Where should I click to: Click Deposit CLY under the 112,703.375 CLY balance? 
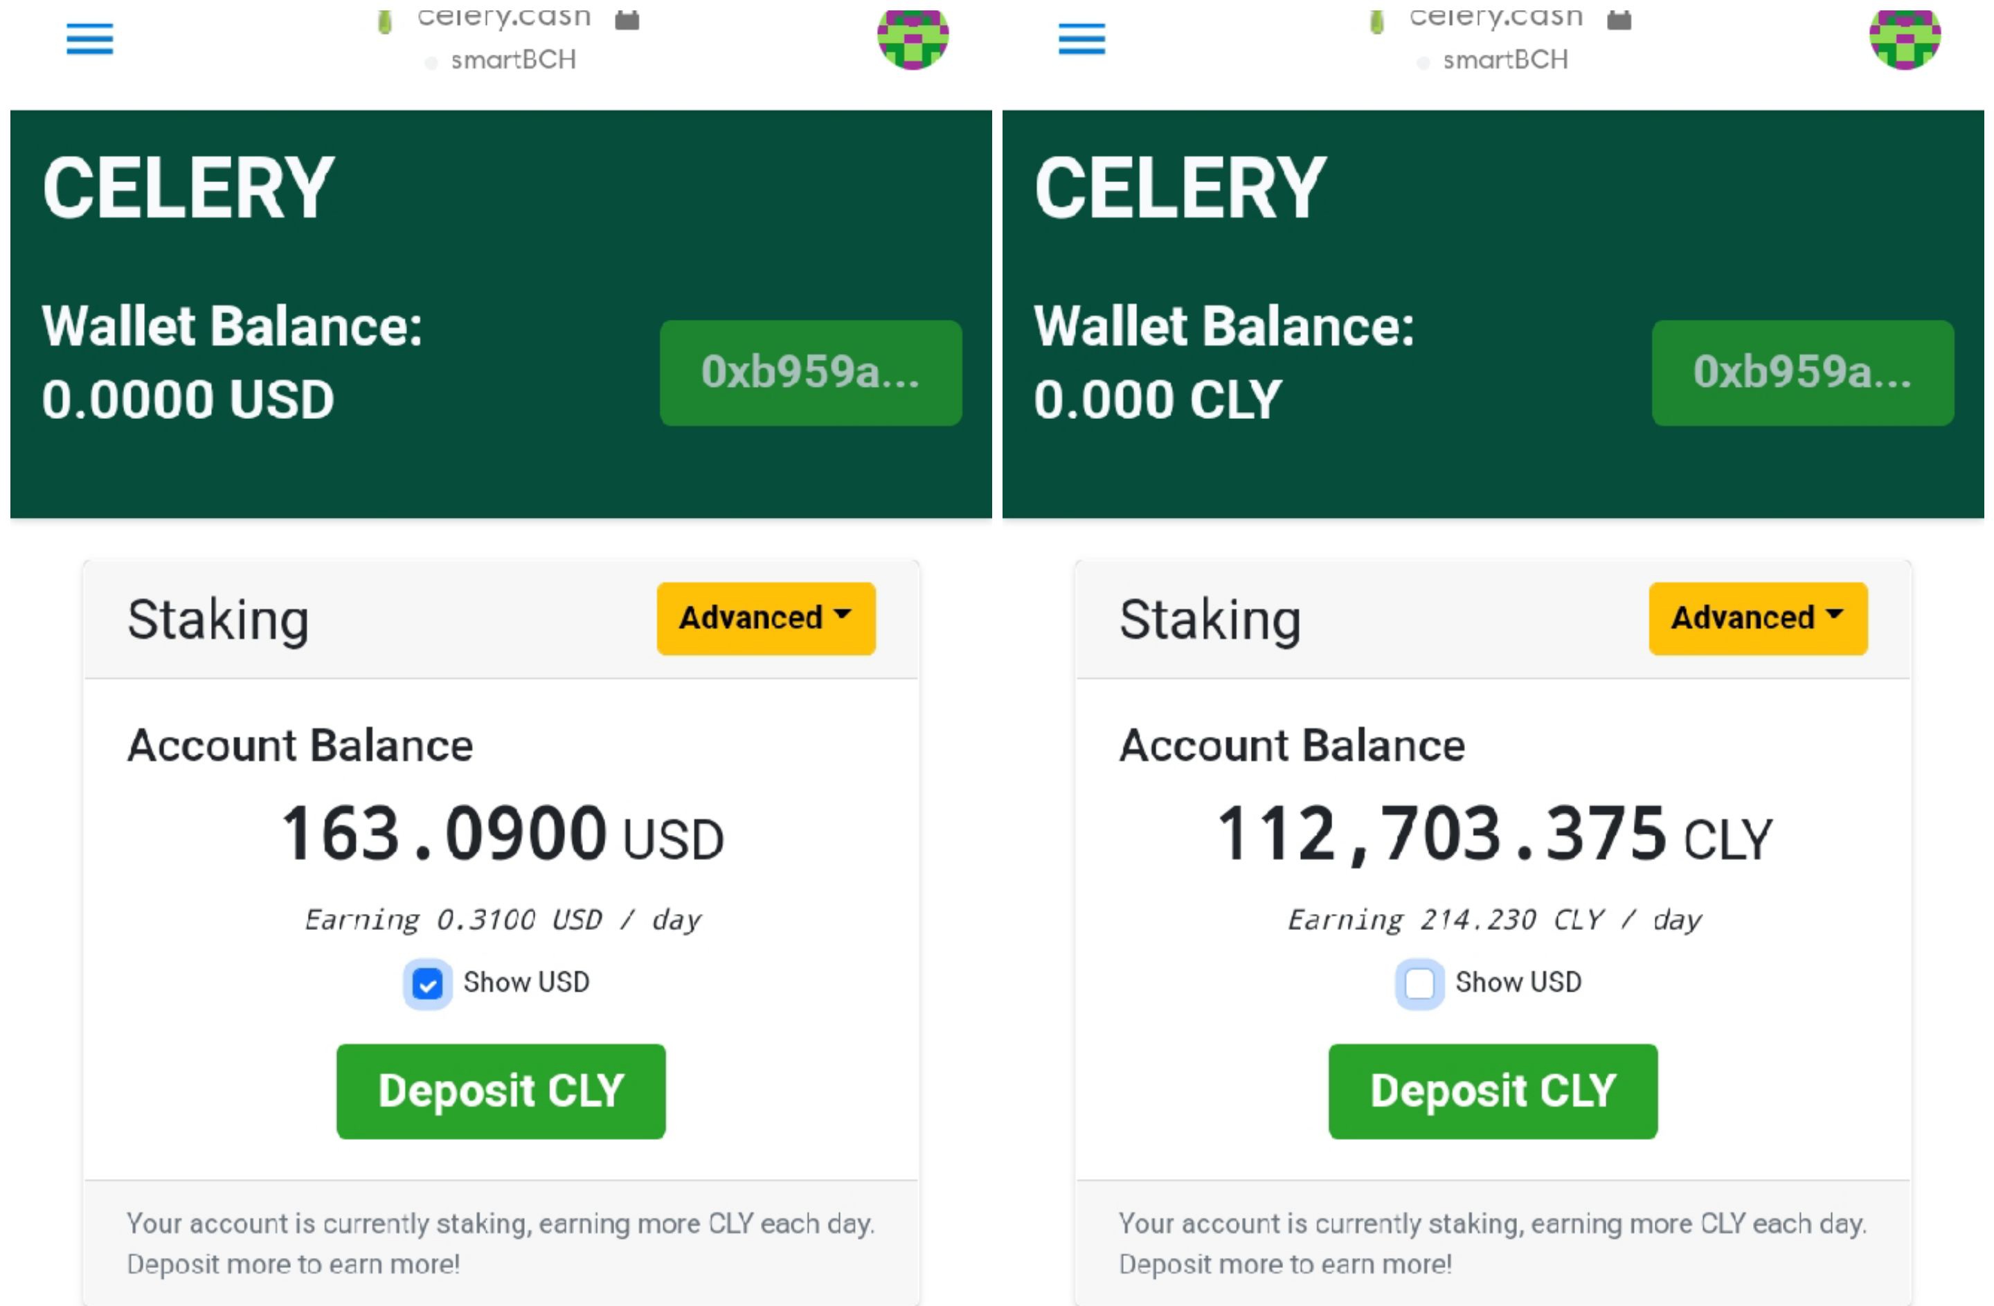tap(1492, 1091)
